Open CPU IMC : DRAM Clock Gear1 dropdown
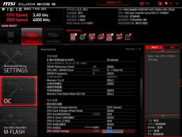This screenshot has height=137, width=182. click(x=115, y=70)
